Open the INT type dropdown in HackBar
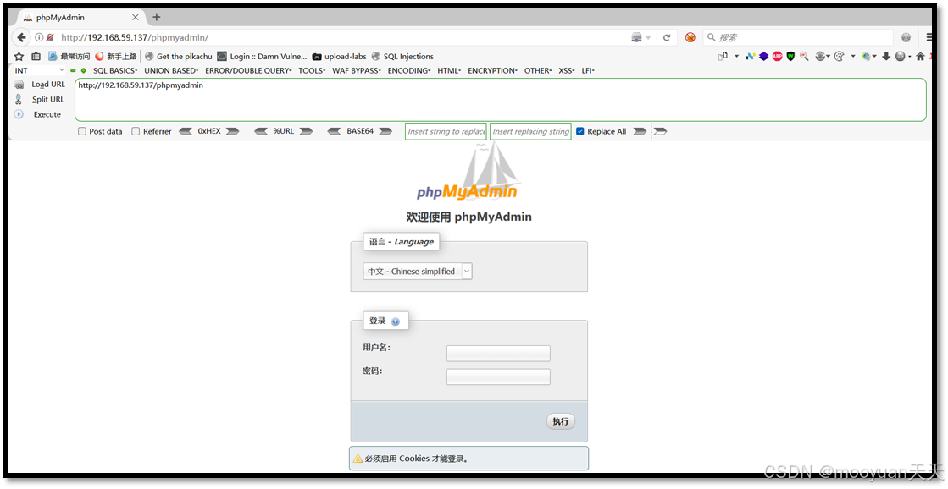 pyautogui.click(x=39, y=70)
